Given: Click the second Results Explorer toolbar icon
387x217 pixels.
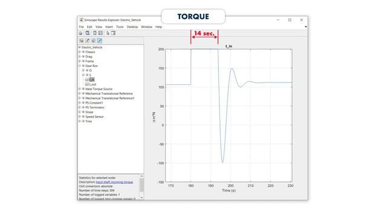Looking at the screenshot, I should 87,40.
